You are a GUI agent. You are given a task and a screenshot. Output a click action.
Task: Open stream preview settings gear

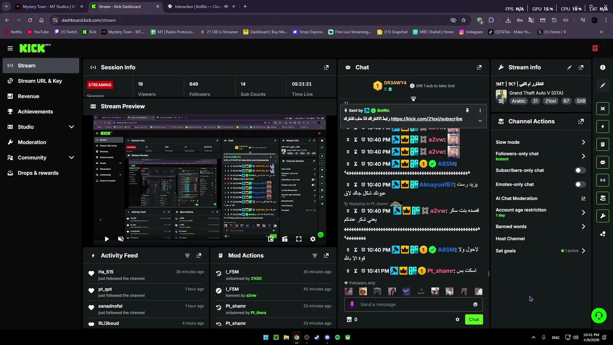(313, 239)
